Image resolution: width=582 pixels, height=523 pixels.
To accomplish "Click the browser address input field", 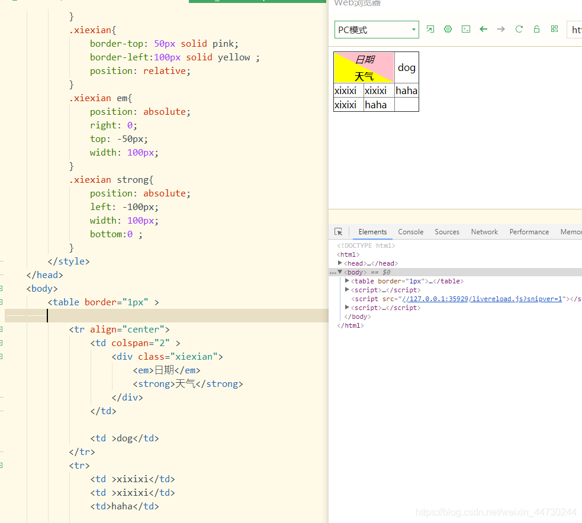I will point(574,30).
